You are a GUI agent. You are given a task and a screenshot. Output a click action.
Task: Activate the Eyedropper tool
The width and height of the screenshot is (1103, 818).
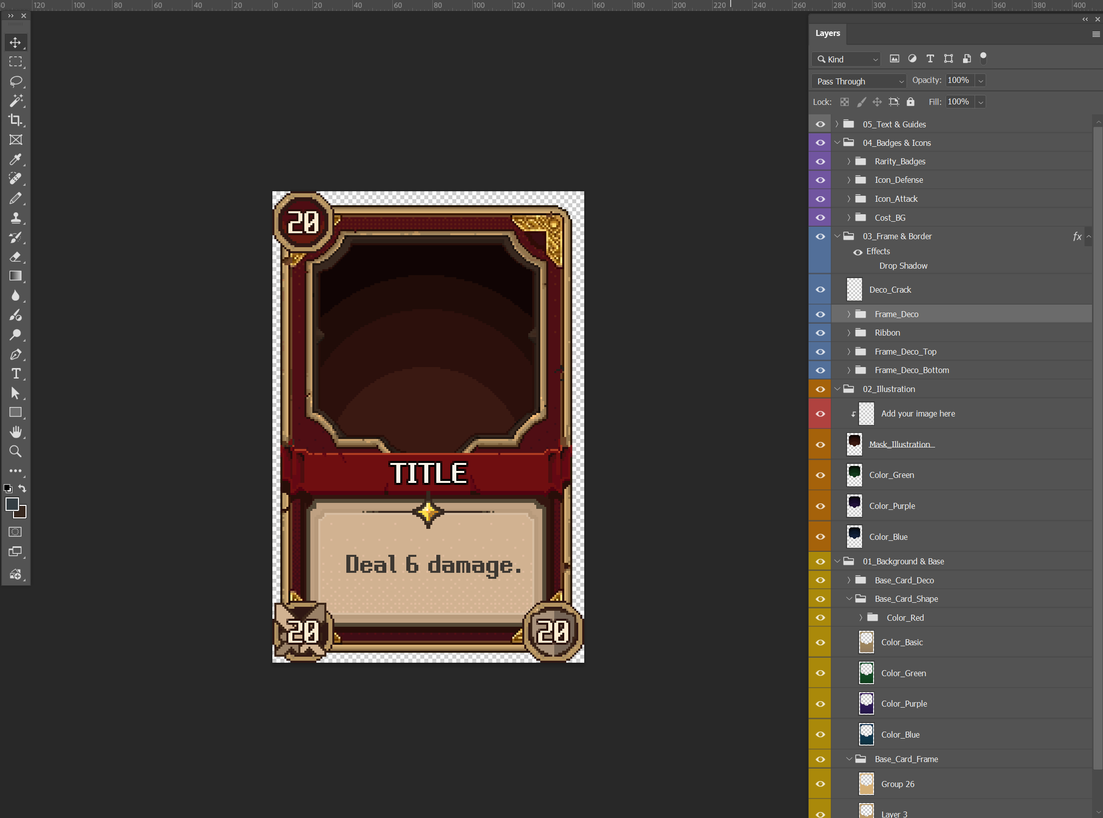click(15, 159)
